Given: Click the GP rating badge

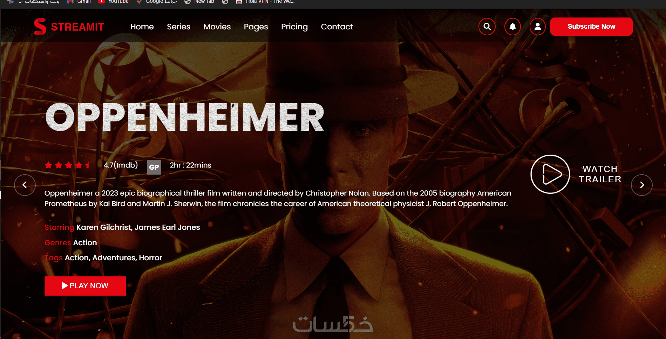Looking at the screenshot, I should pyautogui.click(x=154, y=167).
